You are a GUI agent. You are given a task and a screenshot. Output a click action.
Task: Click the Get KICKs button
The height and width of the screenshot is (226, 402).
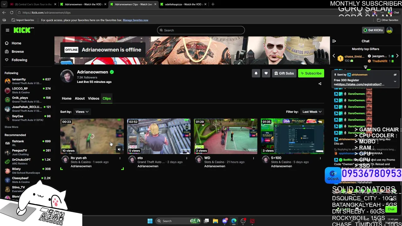click(373, 30)
